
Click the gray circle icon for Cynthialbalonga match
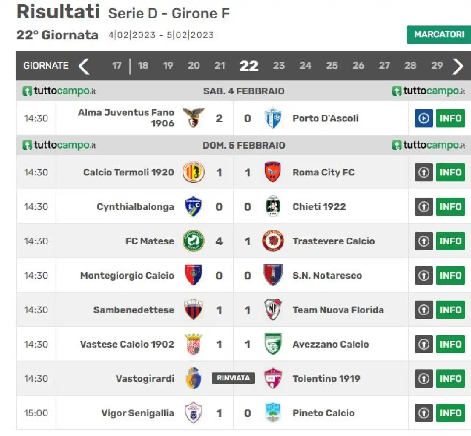[x=424, y=207]
